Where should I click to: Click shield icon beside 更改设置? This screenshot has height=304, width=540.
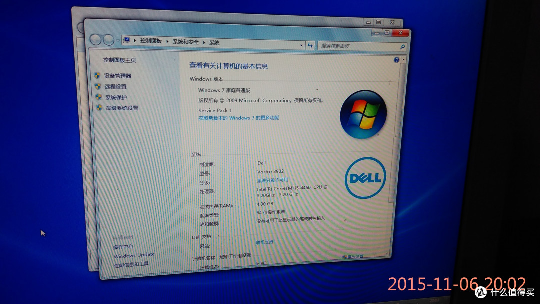point(344,257)
